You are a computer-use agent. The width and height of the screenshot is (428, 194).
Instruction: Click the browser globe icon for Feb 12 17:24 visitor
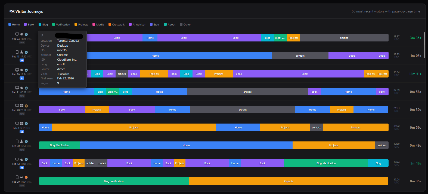[26, 160]
